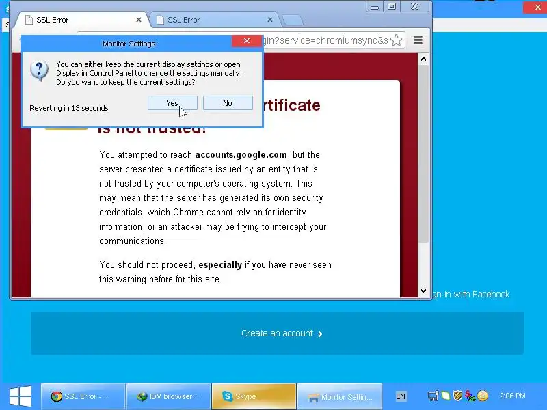This screenshot has height=410, width=547.
Task: Close the first SSL Error tab
Action: [139, 20]
